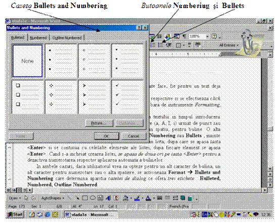The width and height of the screenshot is (277, 223).
Task: Switch to the Outline Numbered tab
Action: coord(67,38)
